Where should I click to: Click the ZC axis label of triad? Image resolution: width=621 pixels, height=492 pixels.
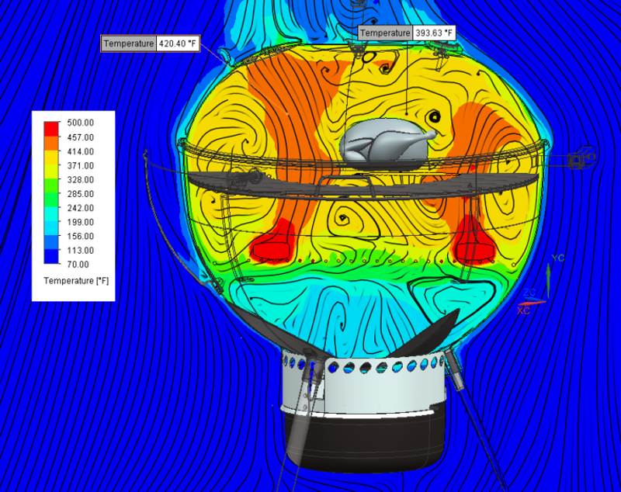pos(530,293)
